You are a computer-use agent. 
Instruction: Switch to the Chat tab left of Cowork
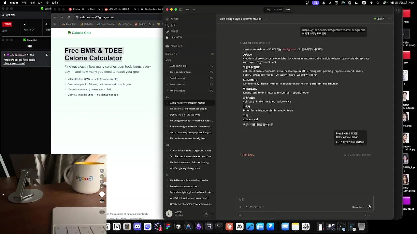[x=268, y=10]
